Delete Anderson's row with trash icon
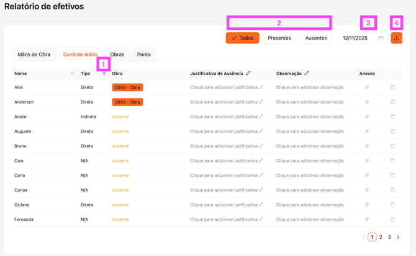Viewport: 416px width, 256px height. [x=392, y=102]
